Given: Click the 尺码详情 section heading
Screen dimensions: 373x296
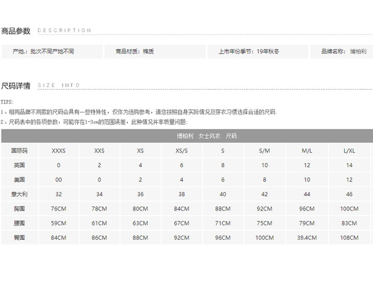Looking at the screenshot, I should point(16,86).
